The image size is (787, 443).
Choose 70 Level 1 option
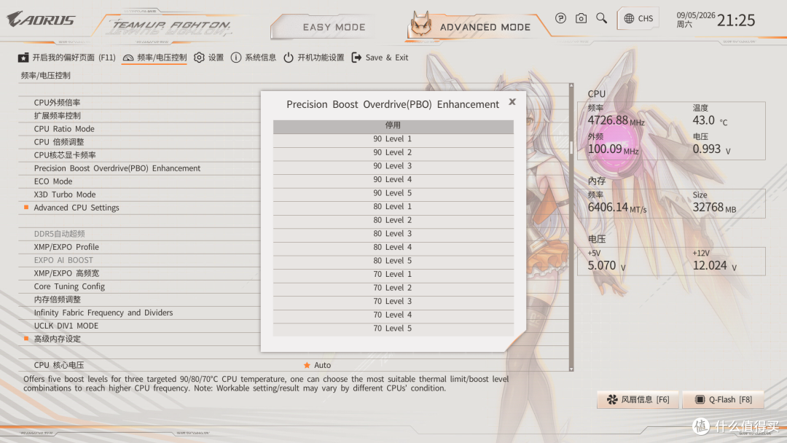(393, 275)
